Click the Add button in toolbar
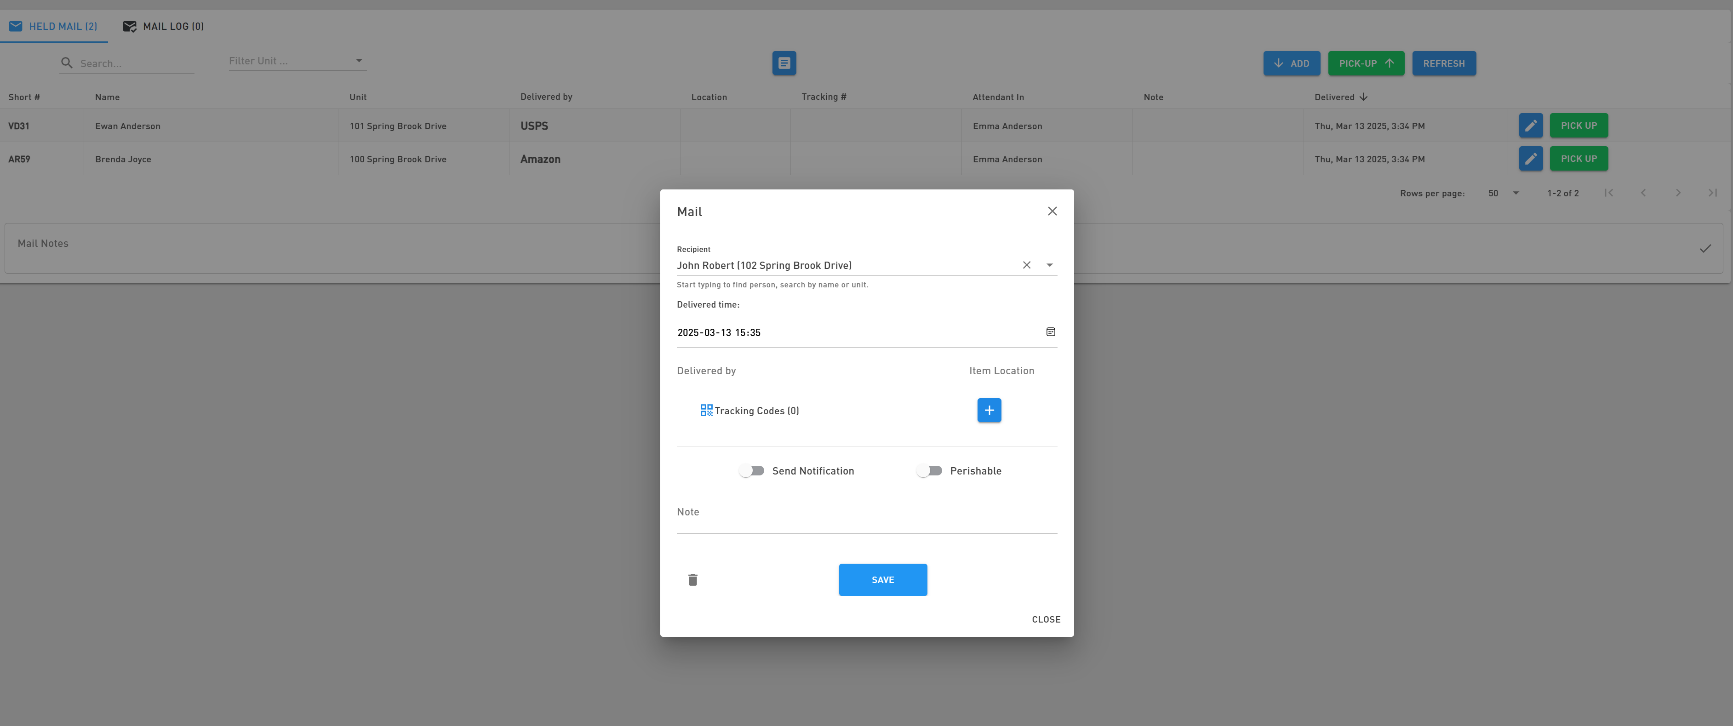The height and width of the screenshot is (726, 1733). tap(1291, 63)
